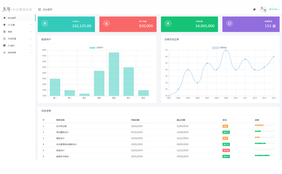Open the UI 元素 sidebar menu
The height and width of the screenshot is (174, 282).
coord(17,25)
